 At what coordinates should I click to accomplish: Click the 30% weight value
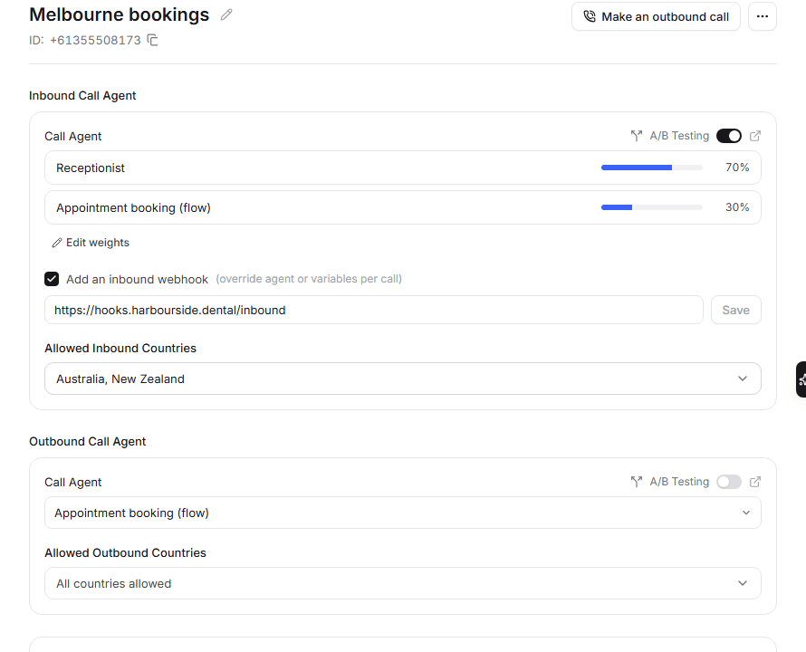pyautogui.click(x=737, y=206)
